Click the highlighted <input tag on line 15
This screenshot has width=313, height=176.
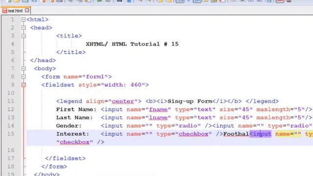click(x=261, y=134)
